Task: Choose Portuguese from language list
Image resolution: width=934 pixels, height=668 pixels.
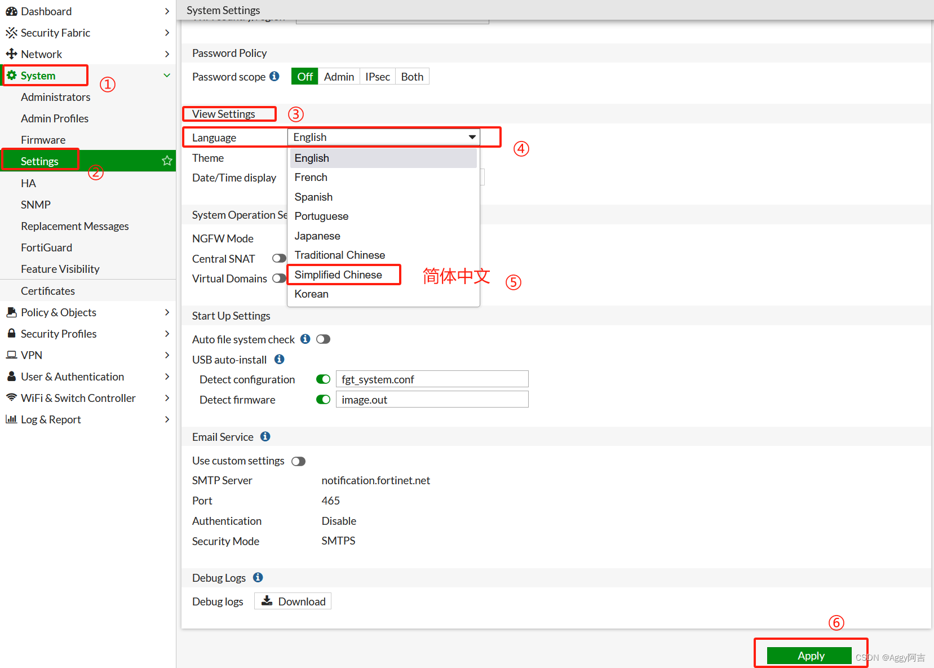Action: 383,216
